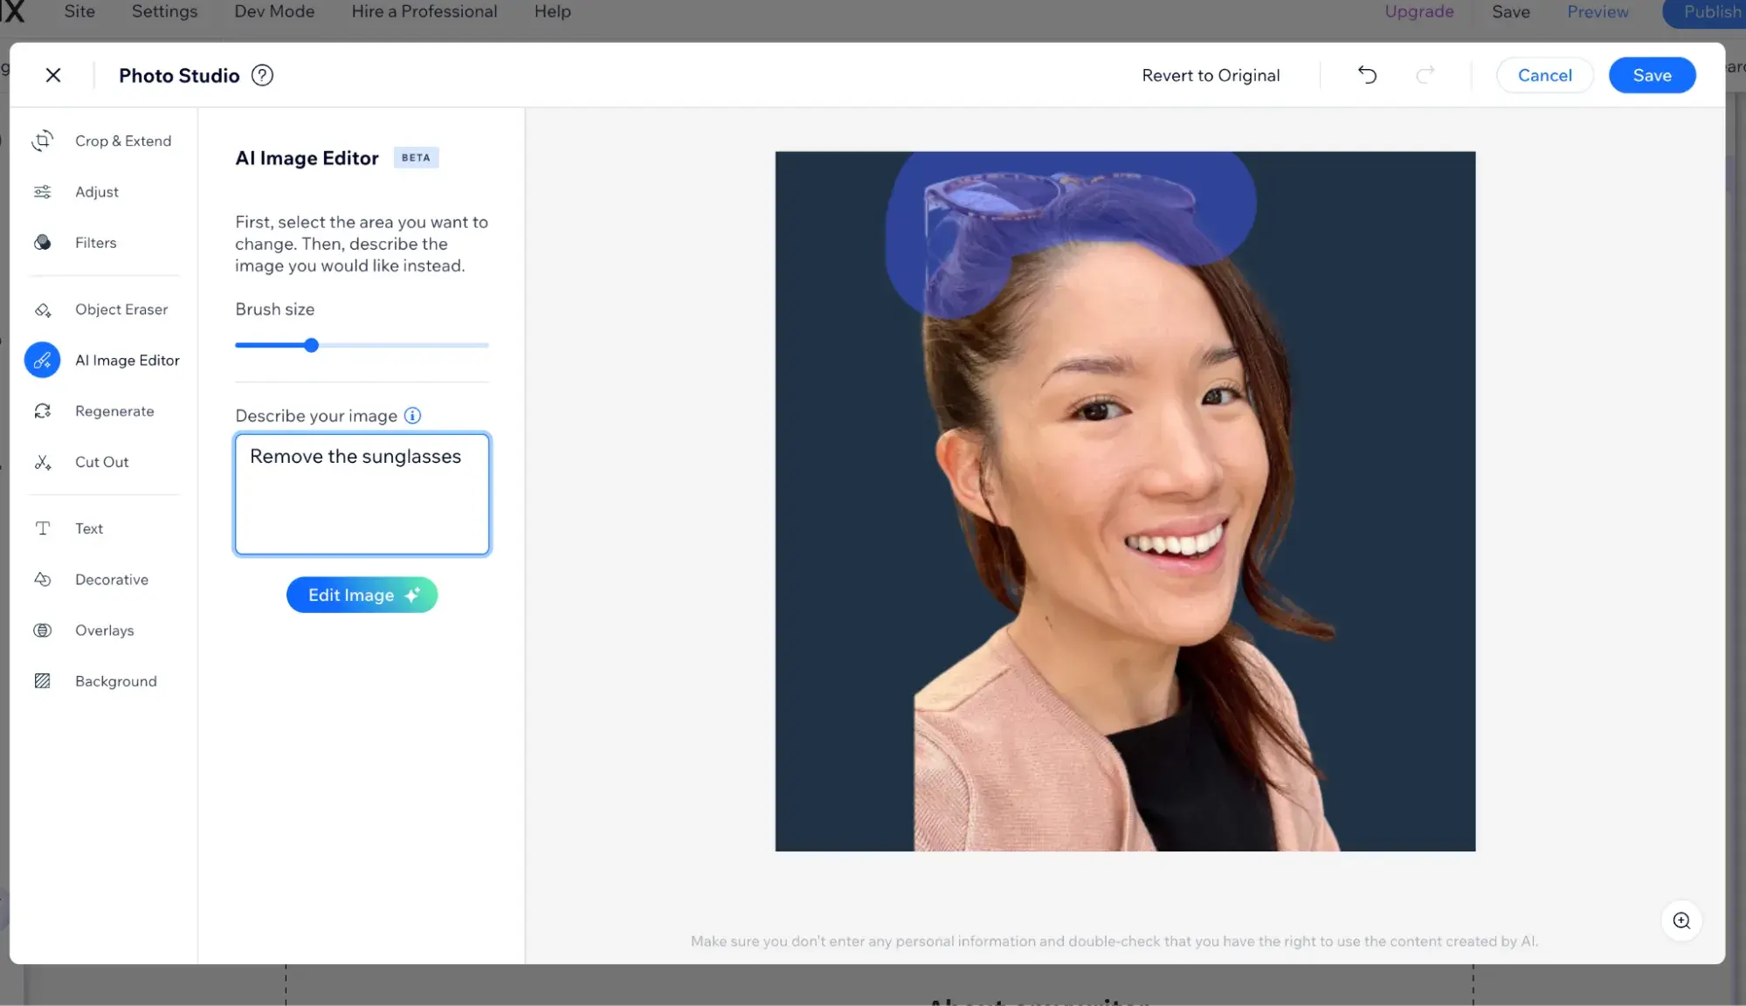Click the undo arrow icon

1367,75
